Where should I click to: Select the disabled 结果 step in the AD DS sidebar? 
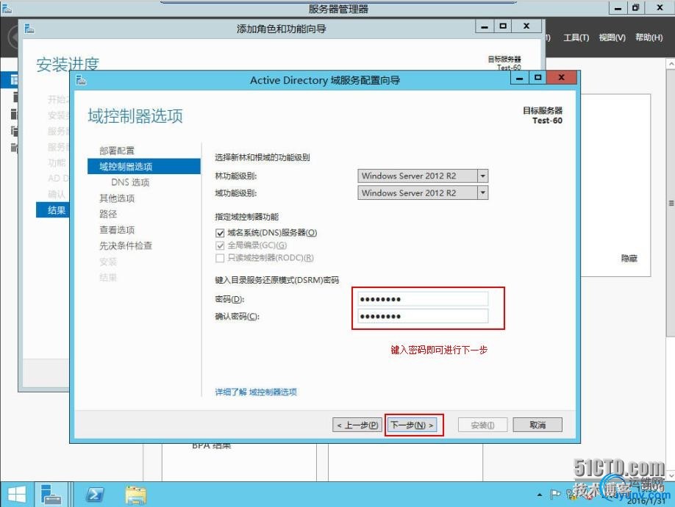point(108,278)
